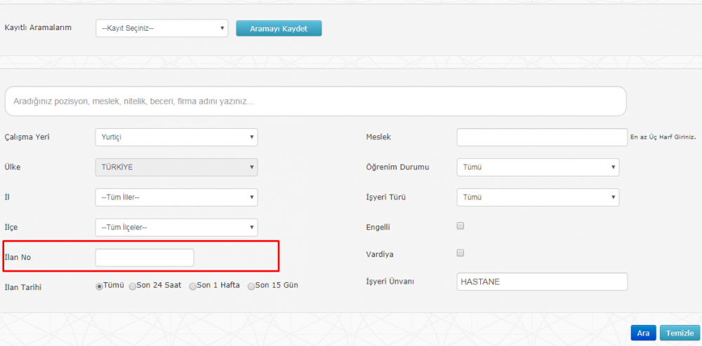Image resolution: width=702 pixels, height=346 pixels.
Task: Click the Meslek text field
Action: point(541,137)
